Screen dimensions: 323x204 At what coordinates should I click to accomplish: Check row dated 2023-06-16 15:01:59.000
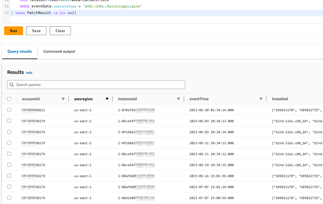pos(9,176)
